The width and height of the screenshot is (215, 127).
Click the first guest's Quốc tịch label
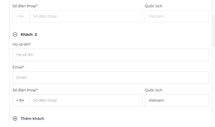coord(153,6)
